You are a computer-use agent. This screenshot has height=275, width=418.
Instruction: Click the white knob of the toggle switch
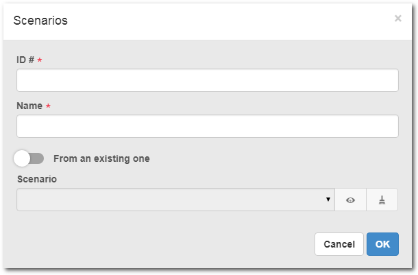tap(22, 158)
